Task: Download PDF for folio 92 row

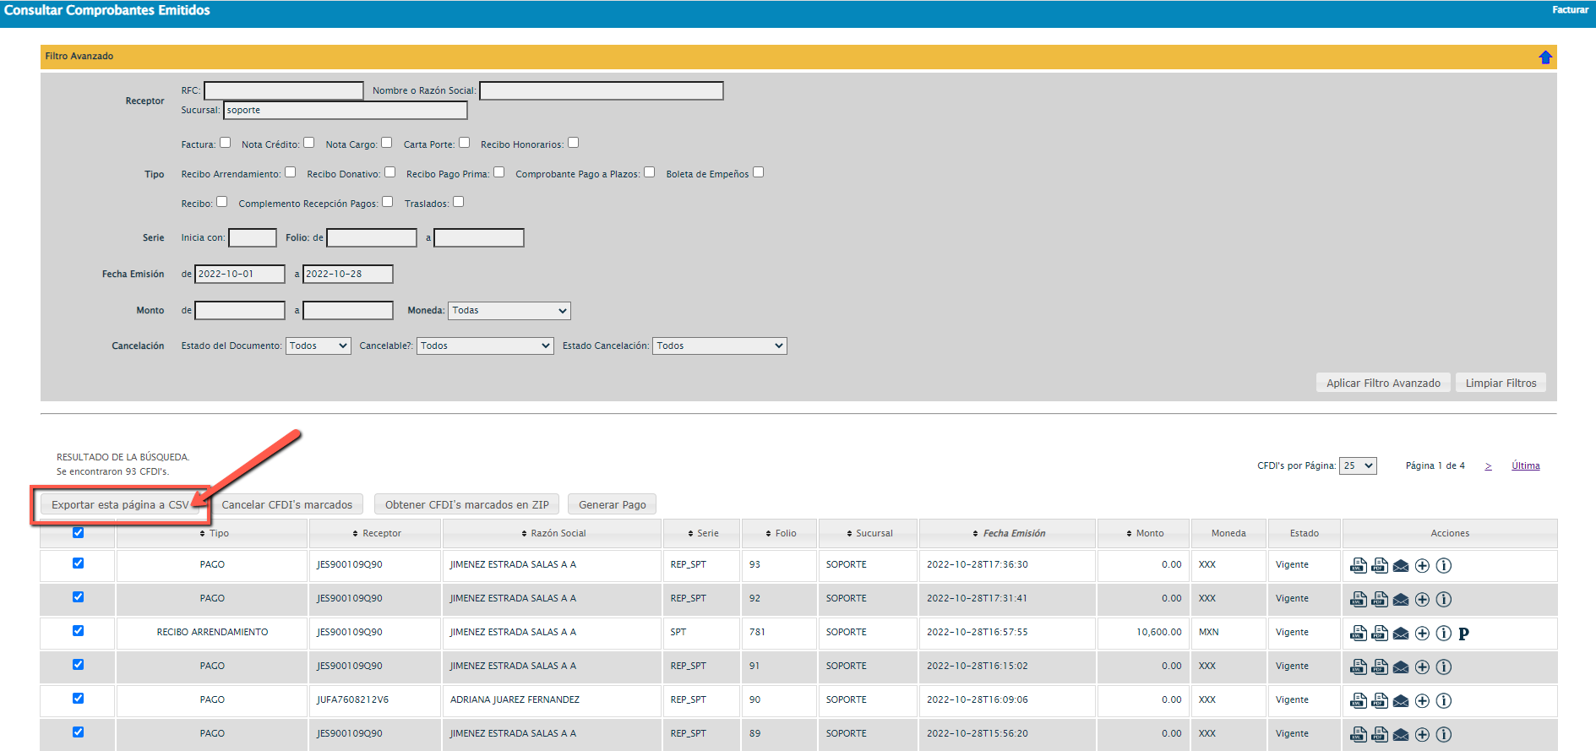Action: [1380, 599]
